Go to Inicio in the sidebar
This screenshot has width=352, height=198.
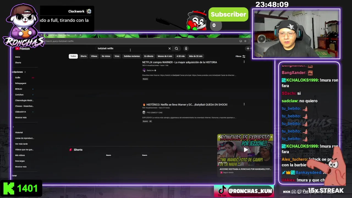tap(18, 57)
